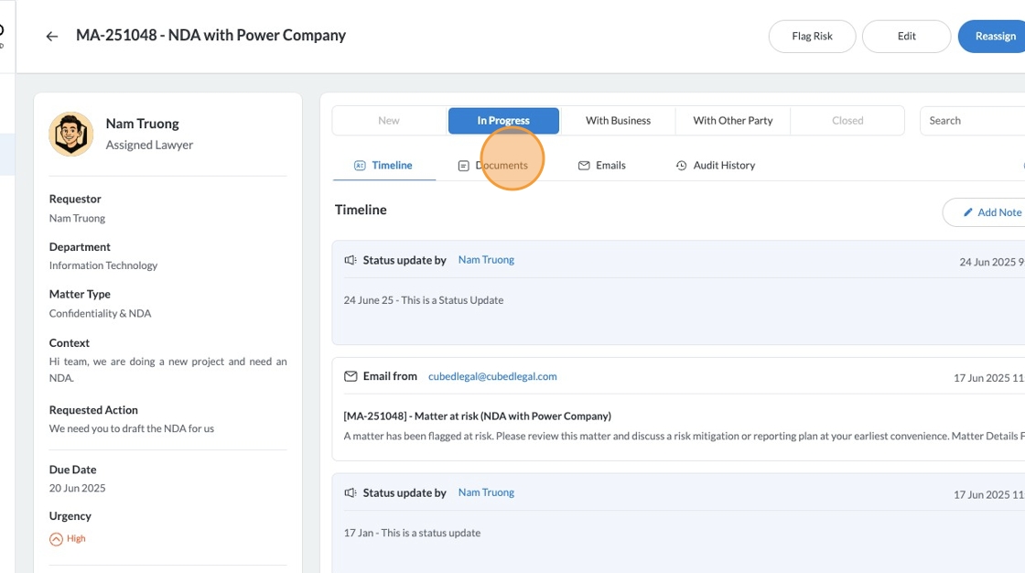Click into the Search field
Screen dimensions: 1025x573
coord(972,121)
